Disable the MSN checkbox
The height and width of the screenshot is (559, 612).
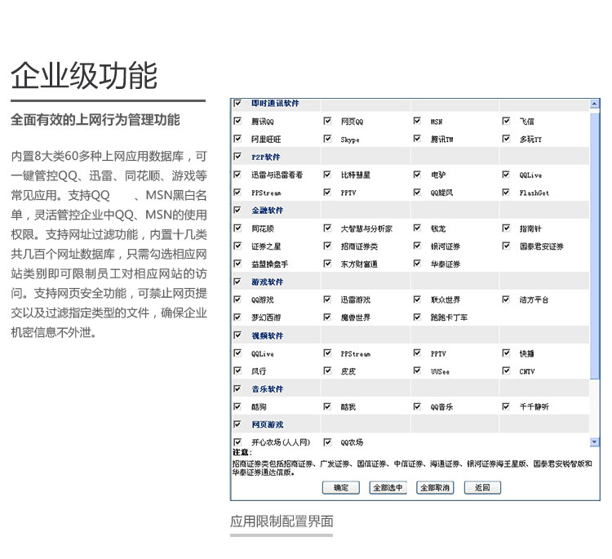[x=417, y=122]
